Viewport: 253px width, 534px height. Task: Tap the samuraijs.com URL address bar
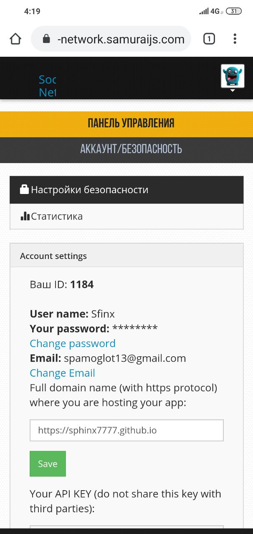click(120, 39)
